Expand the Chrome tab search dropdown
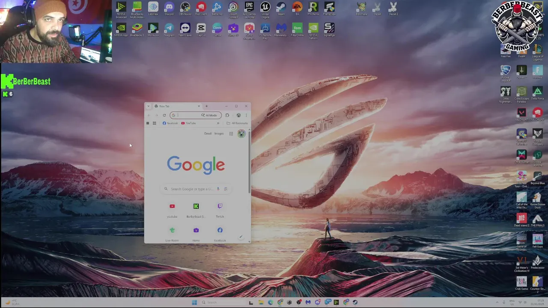 (148, 106)
